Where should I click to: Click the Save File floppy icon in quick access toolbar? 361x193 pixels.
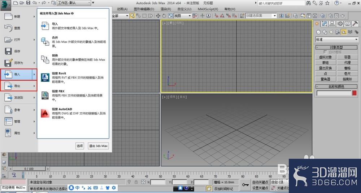tap(28, 3)
